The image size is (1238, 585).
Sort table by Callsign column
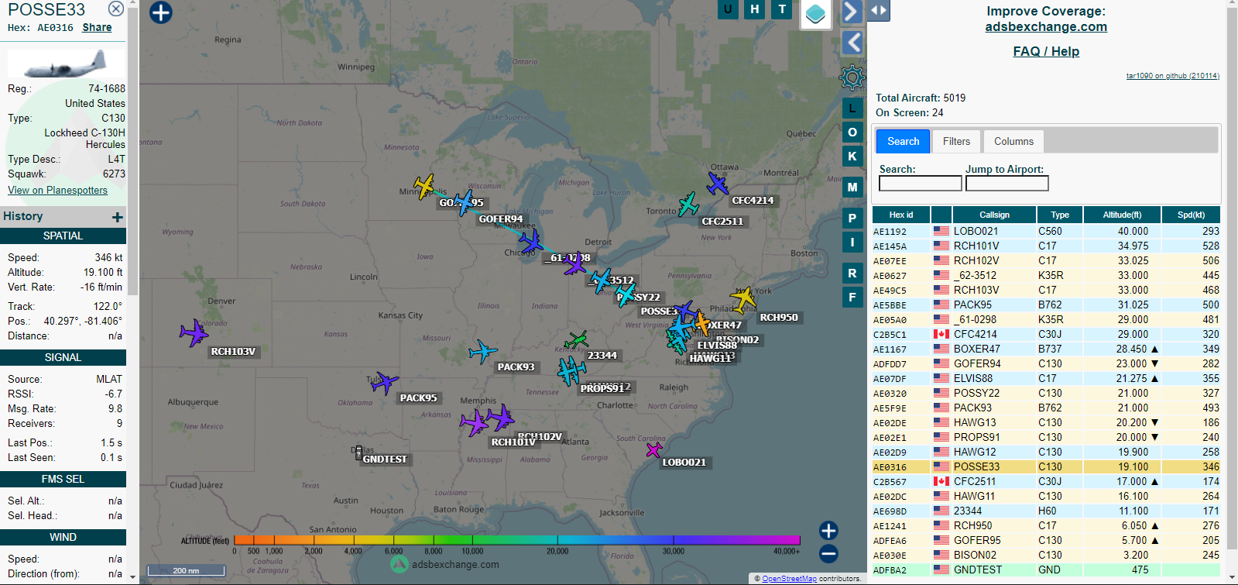tap(994, 215)
